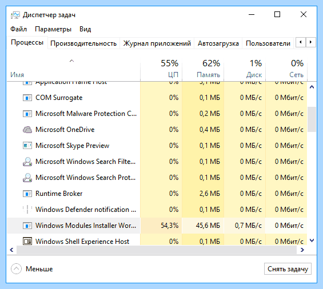Open the Вид menu

(x=85, y=29)
